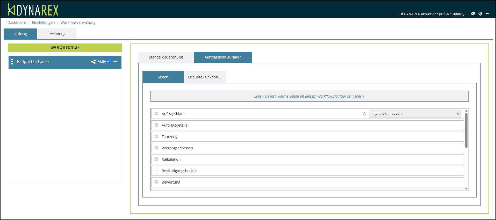Open the mail envelope icon in header
The image size is (496, 220).
473,14
